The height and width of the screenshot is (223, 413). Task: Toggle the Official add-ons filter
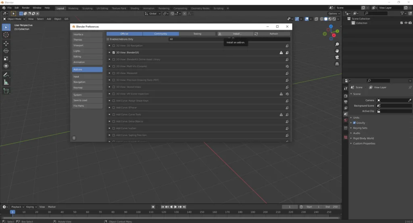pos(124,34)
